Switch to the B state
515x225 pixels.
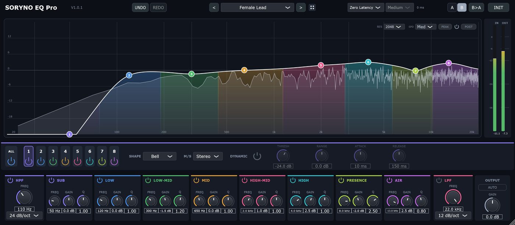(462, 7)
